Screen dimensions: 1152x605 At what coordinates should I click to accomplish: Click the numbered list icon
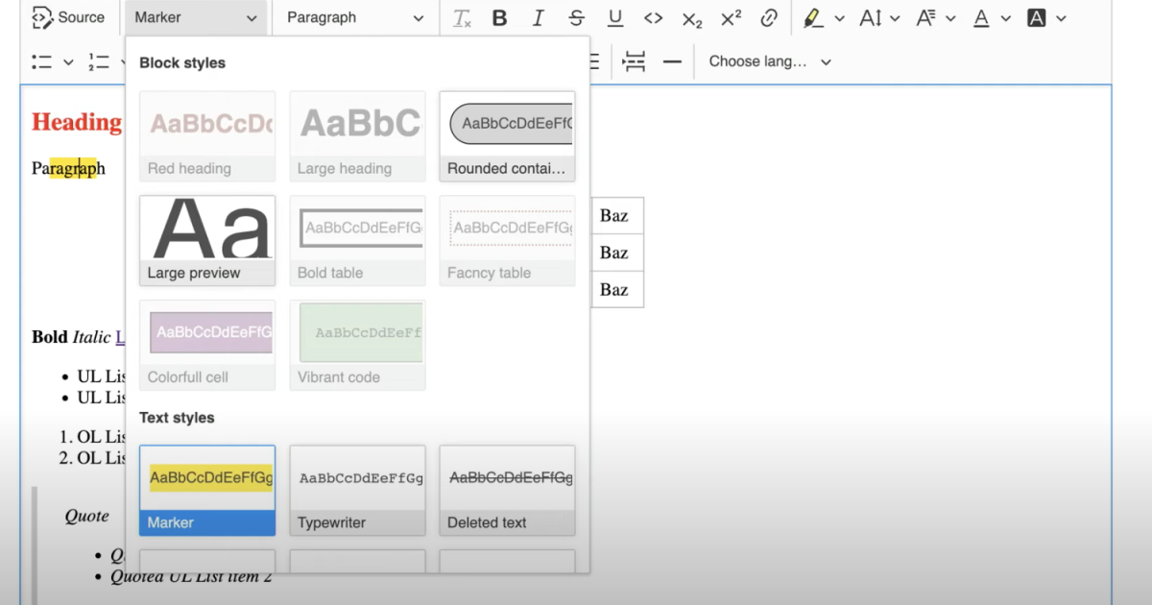(x=98, y=61)
